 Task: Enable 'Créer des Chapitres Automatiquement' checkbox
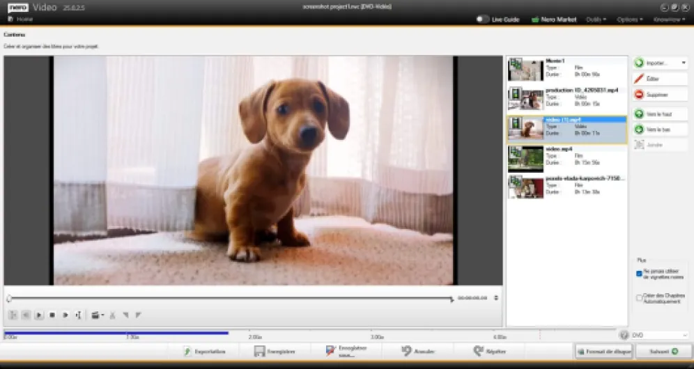(639, 298)
